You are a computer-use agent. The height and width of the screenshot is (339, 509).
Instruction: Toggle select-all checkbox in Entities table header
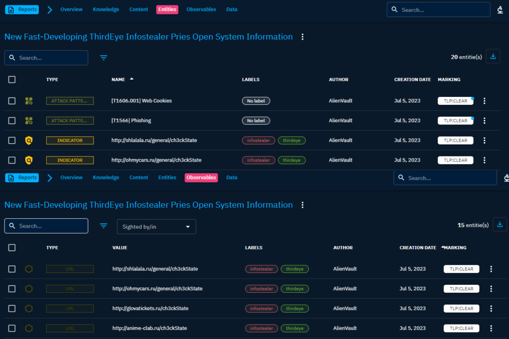pyautogui.click(x=12, y=80)
